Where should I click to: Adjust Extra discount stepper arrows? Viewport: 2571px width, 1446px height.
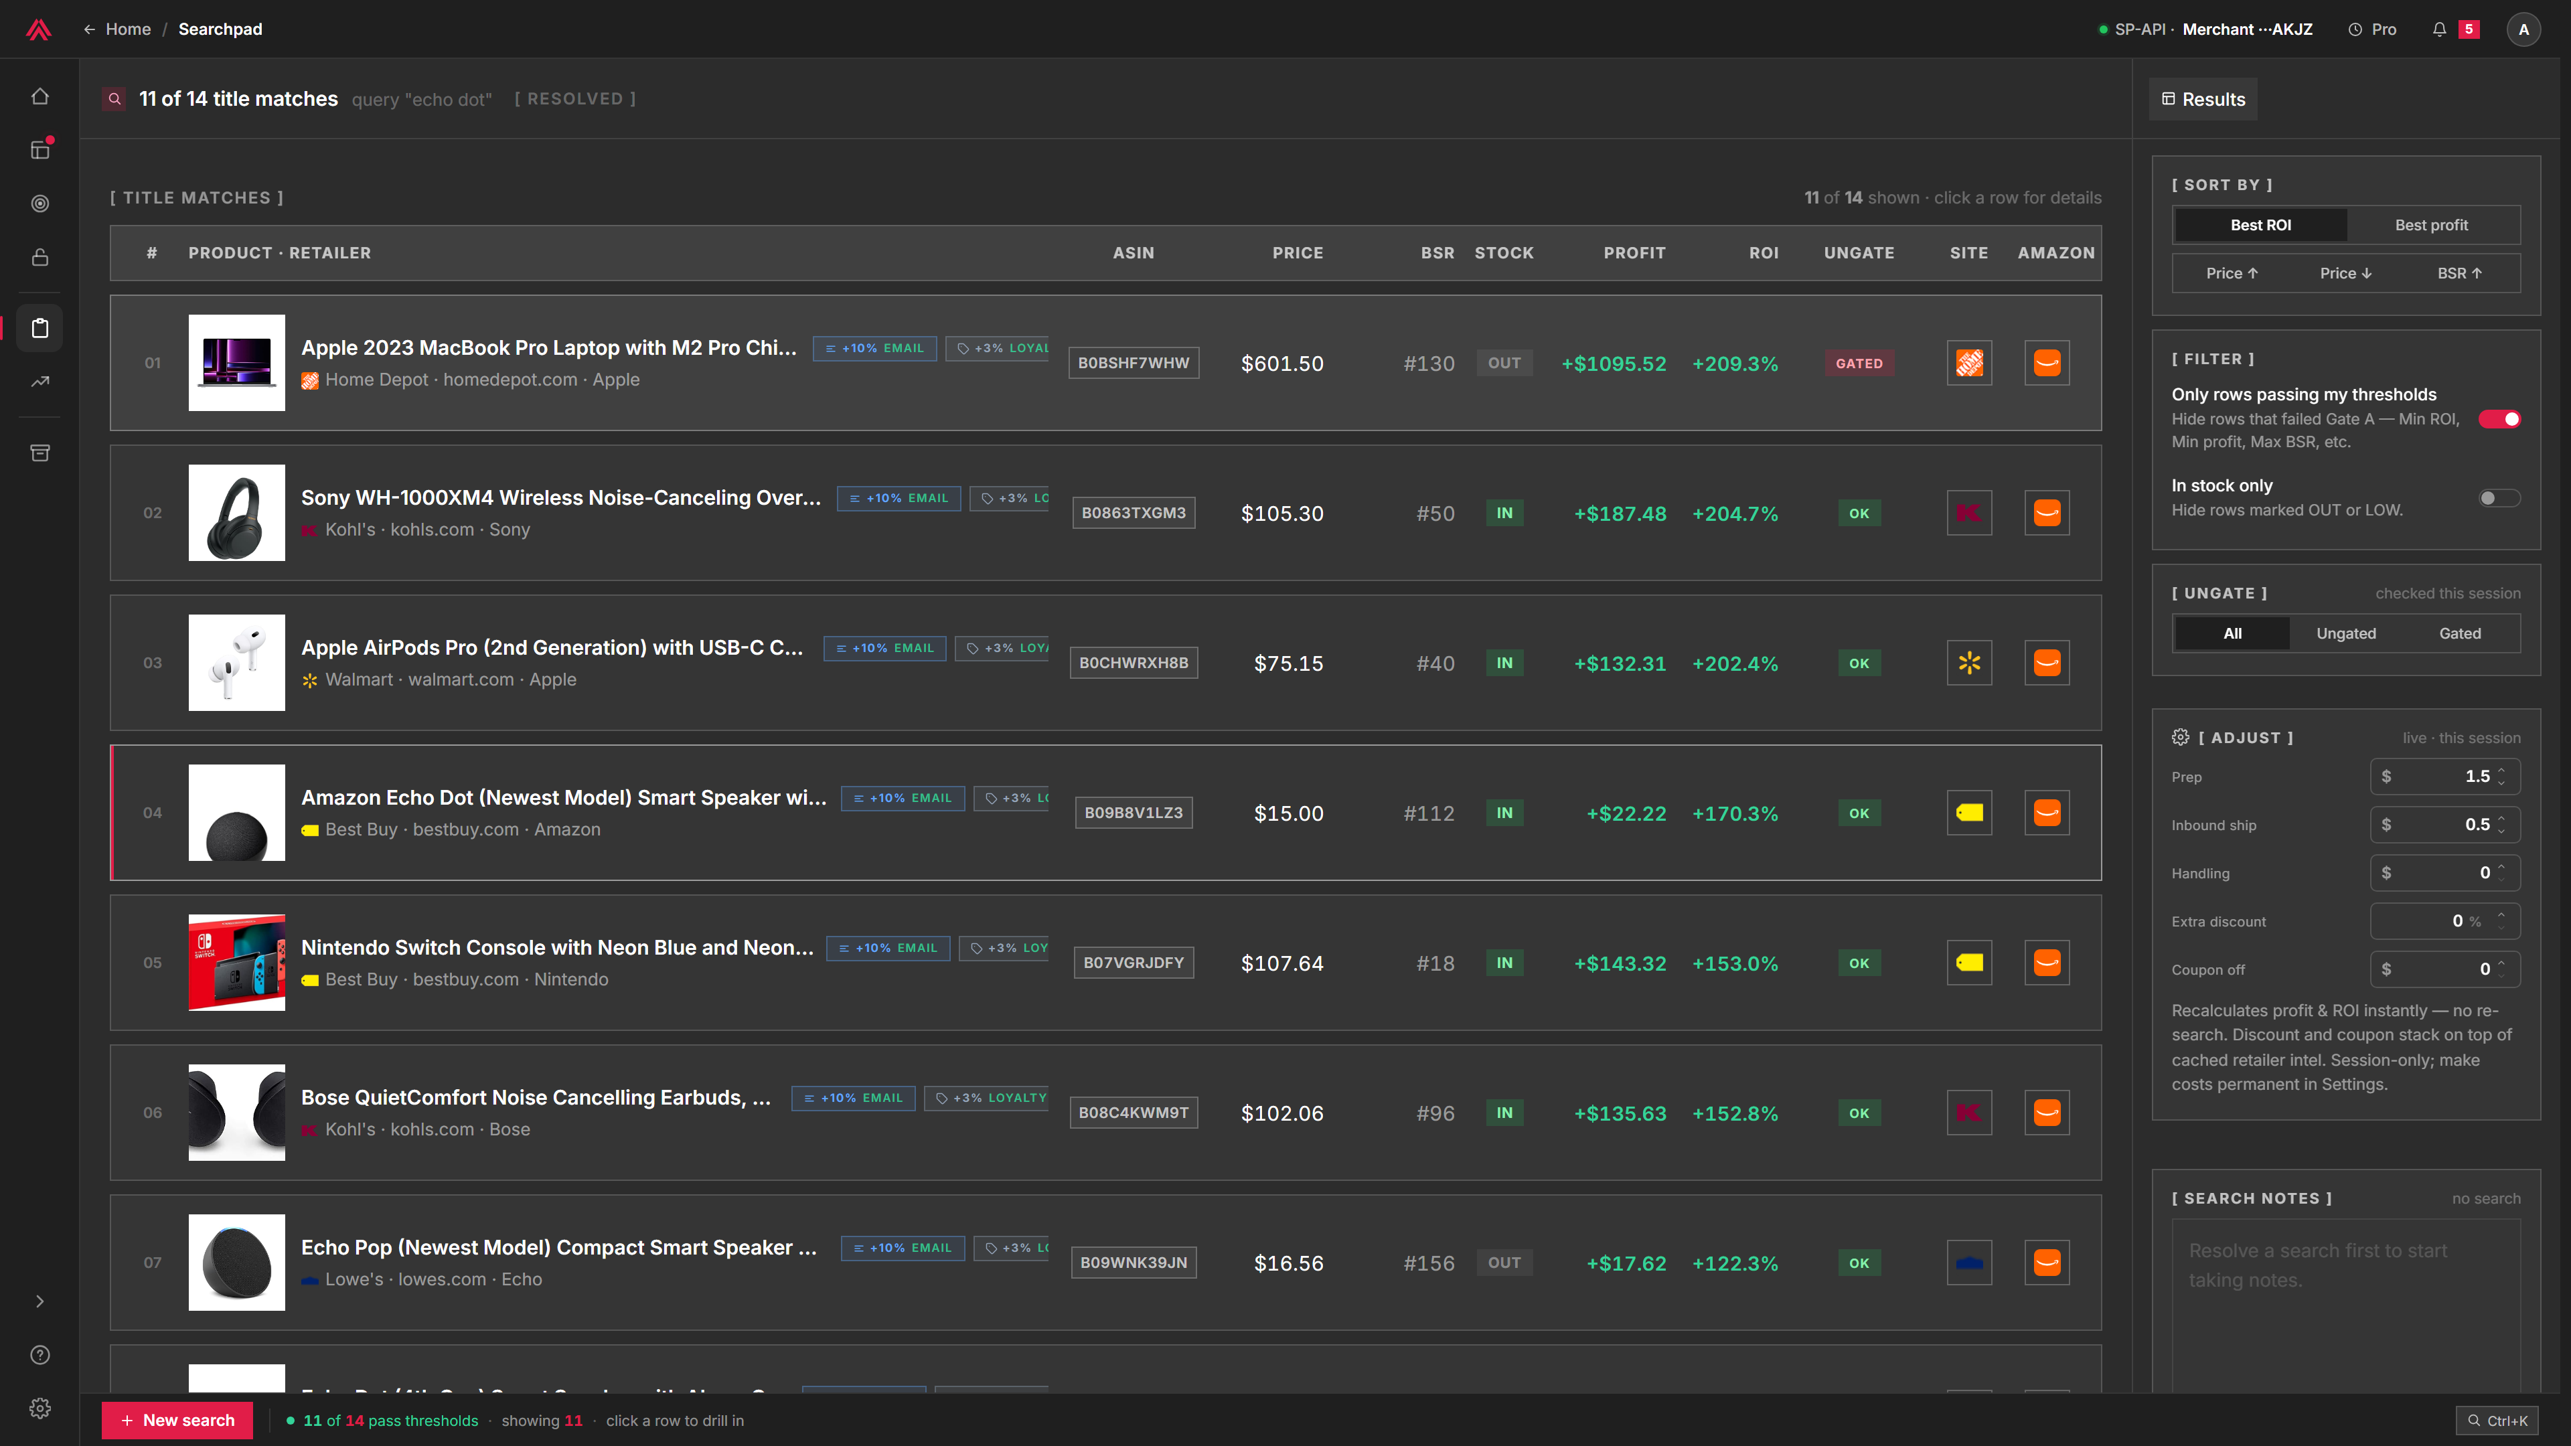coord(2501,921)
